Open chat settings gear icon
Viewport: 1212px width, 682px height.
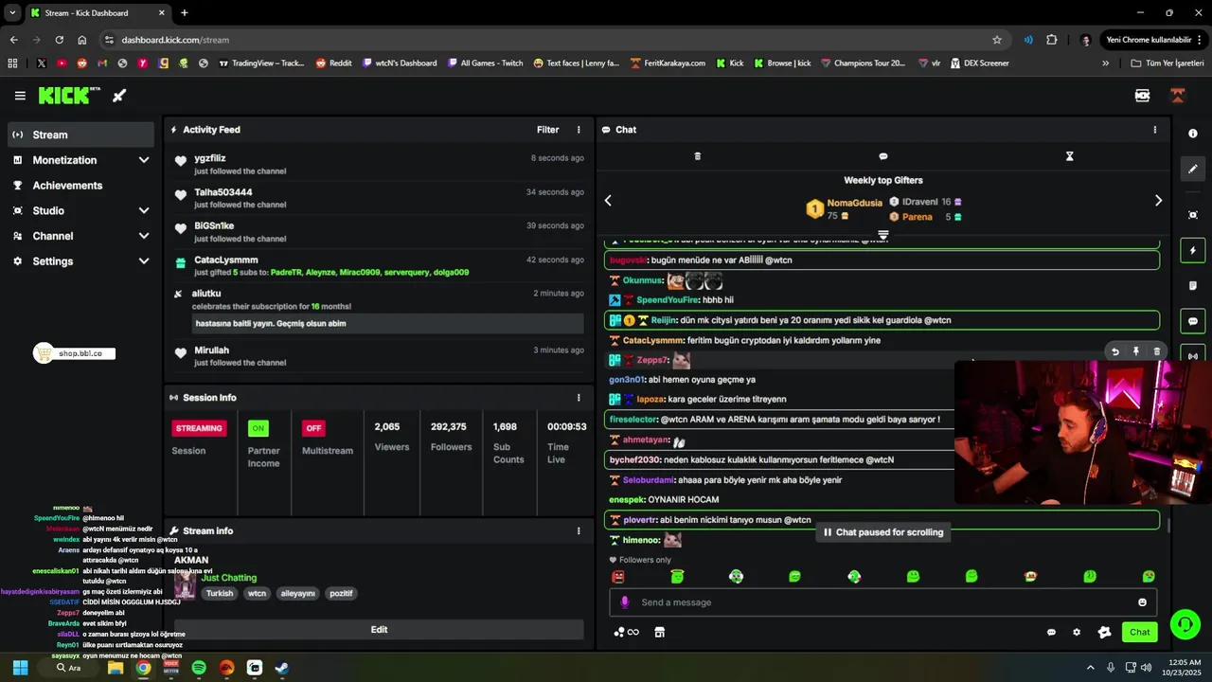click(x=1077, y=632)
